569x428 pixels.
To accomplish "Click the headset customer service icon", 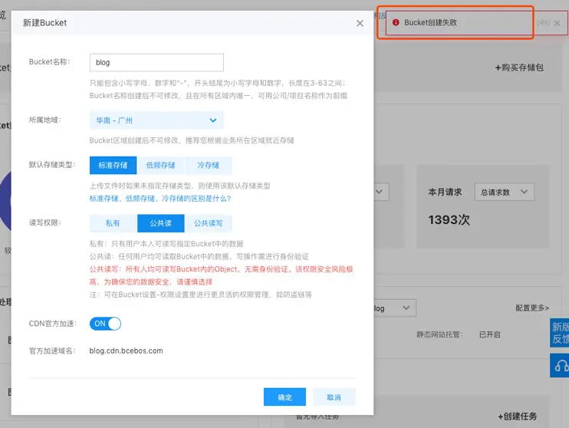I will 560,366.
